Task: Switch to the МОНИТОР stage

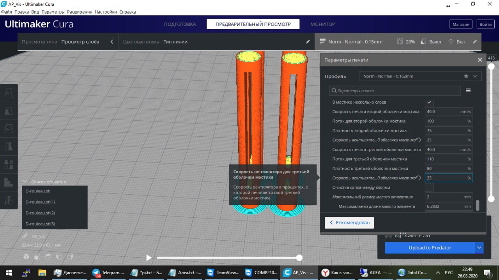Action: 322,24
